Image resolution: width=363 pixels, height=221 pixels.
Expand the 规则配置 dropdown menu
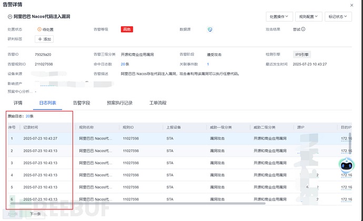[308, 16]
